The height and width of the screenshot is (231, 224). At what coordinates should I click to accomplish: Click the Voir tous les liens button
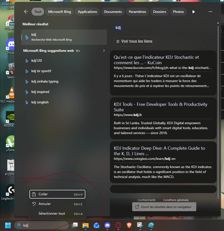coord(134,41)
